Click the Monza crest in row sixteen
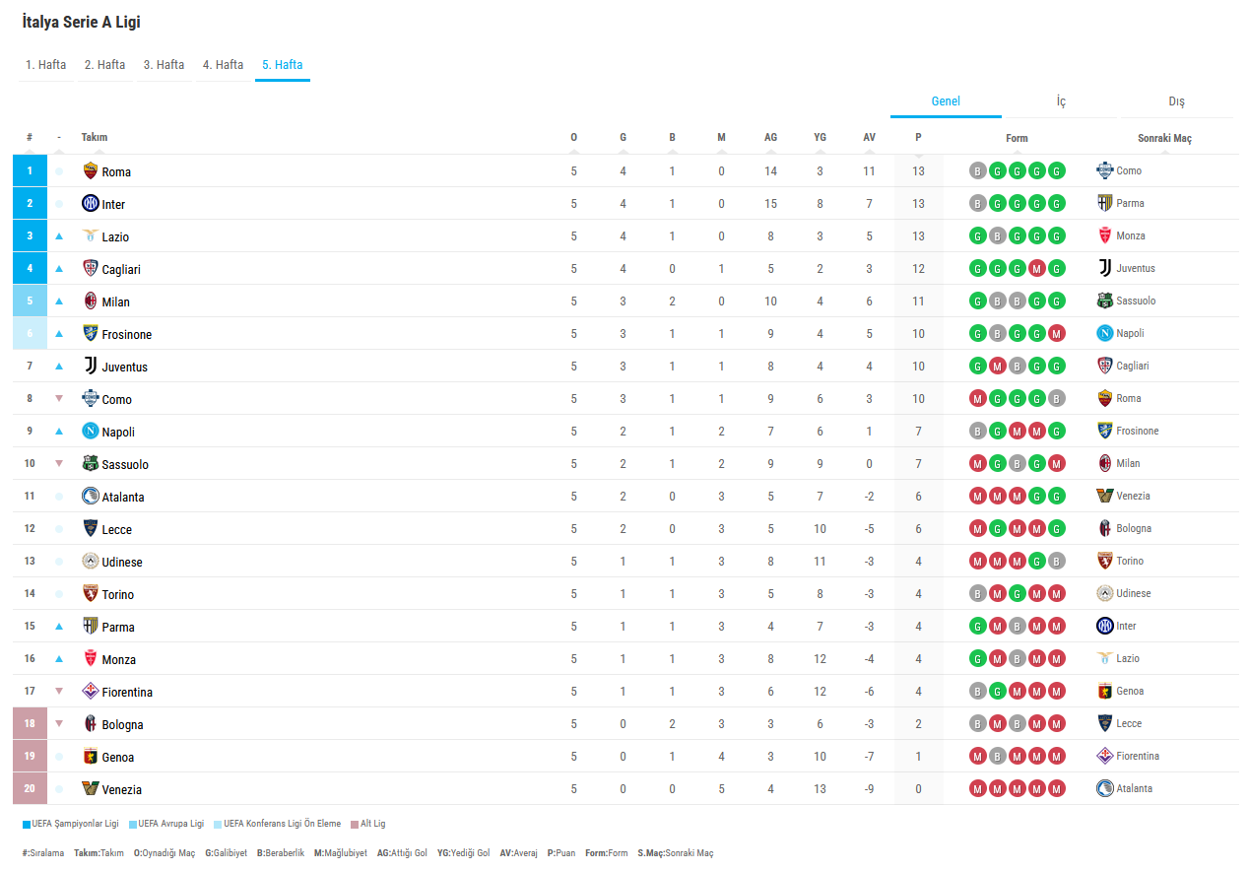This screenshot has width=1249, height=871. coord(91,658)
